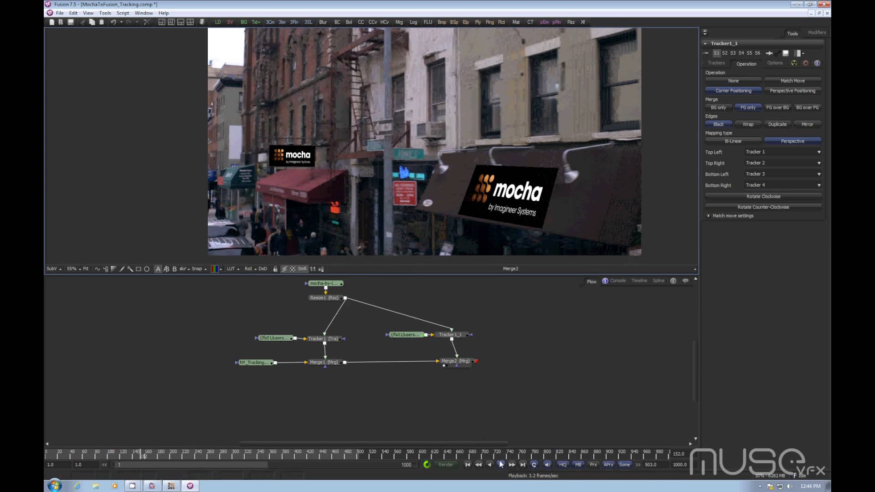Open Top Right tracker dropdown
This screenshot has width=875, height=492.
[x=783, y=163]
